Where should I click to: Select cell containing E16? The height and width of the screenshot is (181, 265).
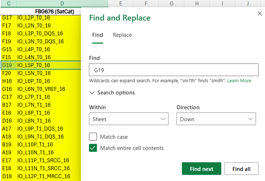9,112
